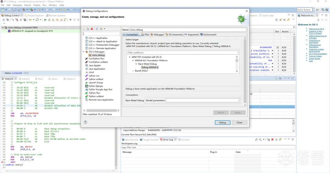Click the Disconnect from Target icon

click(17, 20)
